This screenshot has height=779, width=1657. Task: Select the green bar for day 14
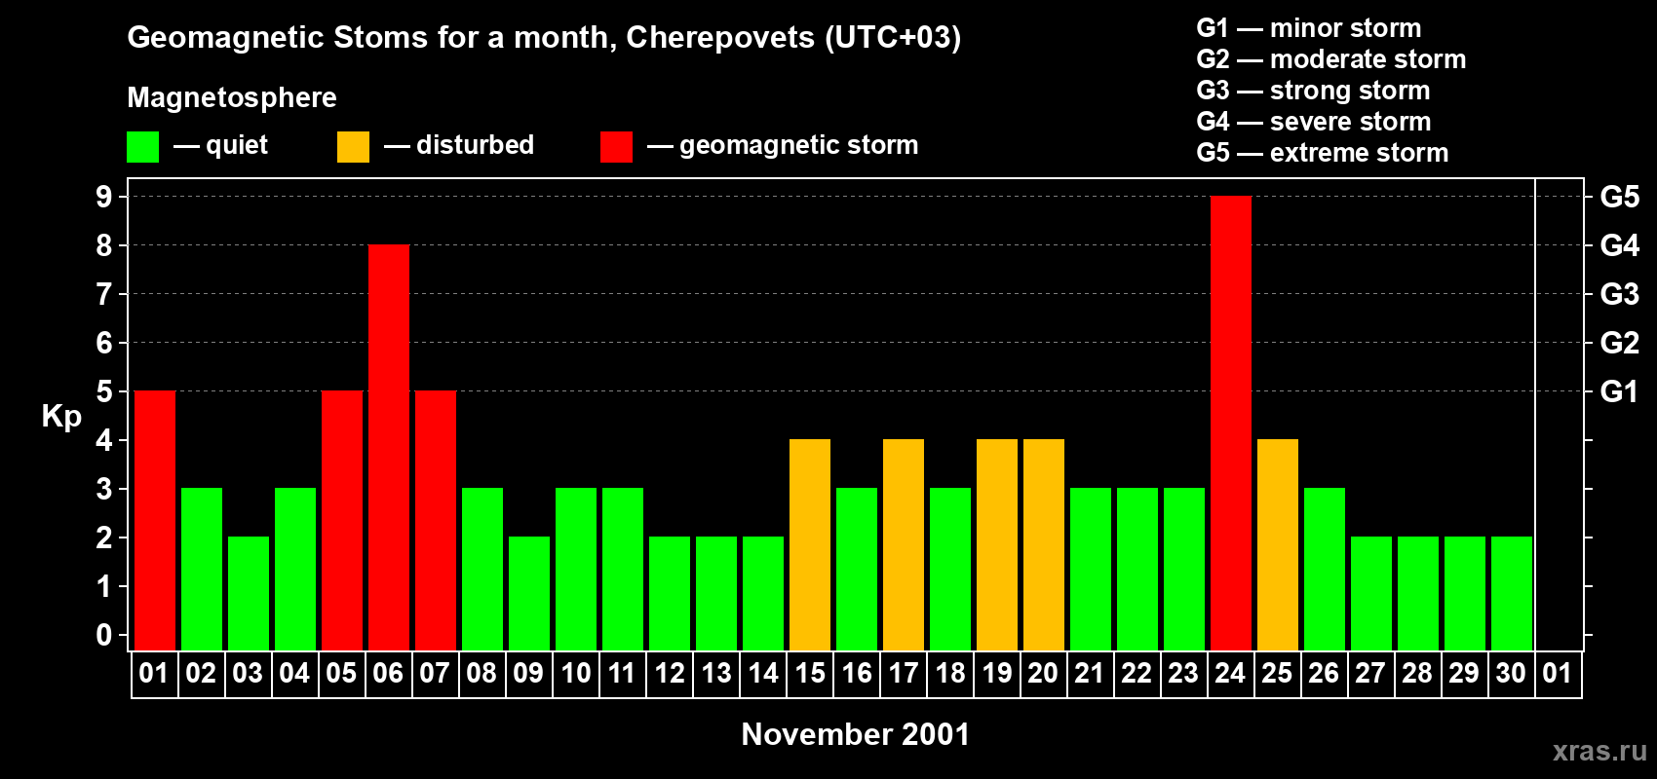tap(763, 594)
